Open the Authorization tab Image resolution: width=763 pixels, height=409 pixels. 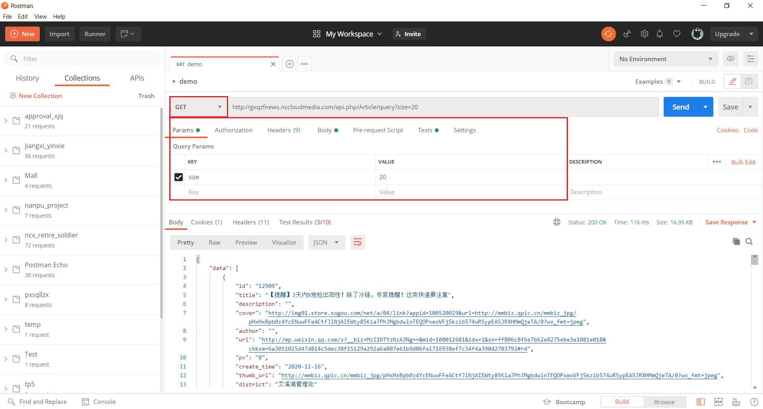pyautogui.click(x=233, y=130)
